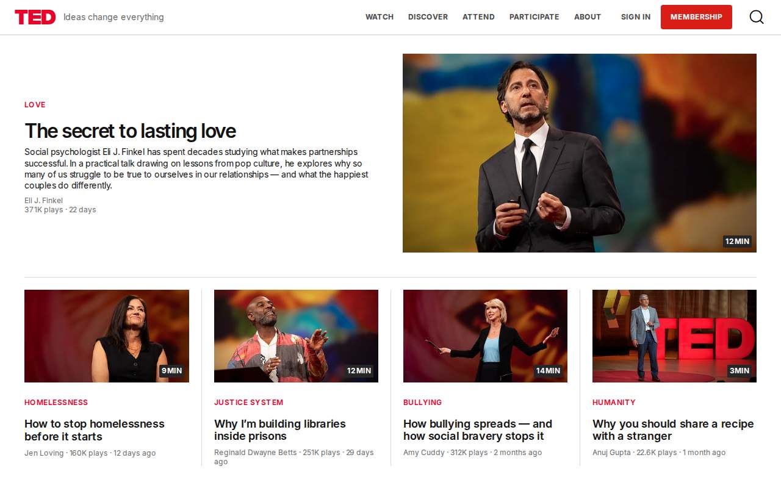The width and height of the screenshot is (781, 488).
Task: Click the red MEMBERSHIP button
Action: pos(696,17)
